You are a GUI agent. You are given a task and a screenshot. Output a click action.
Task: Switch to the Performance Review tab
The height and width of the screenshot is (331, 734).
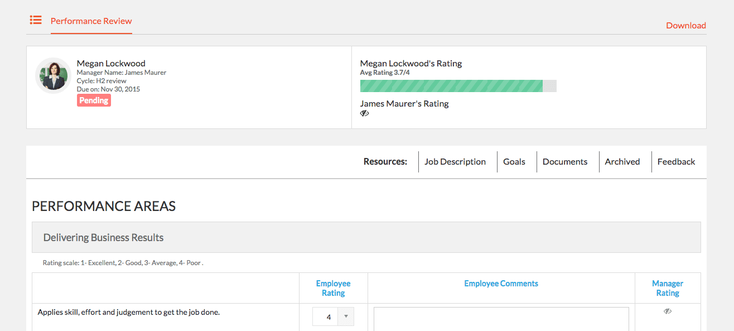click(x=91, y=21)
